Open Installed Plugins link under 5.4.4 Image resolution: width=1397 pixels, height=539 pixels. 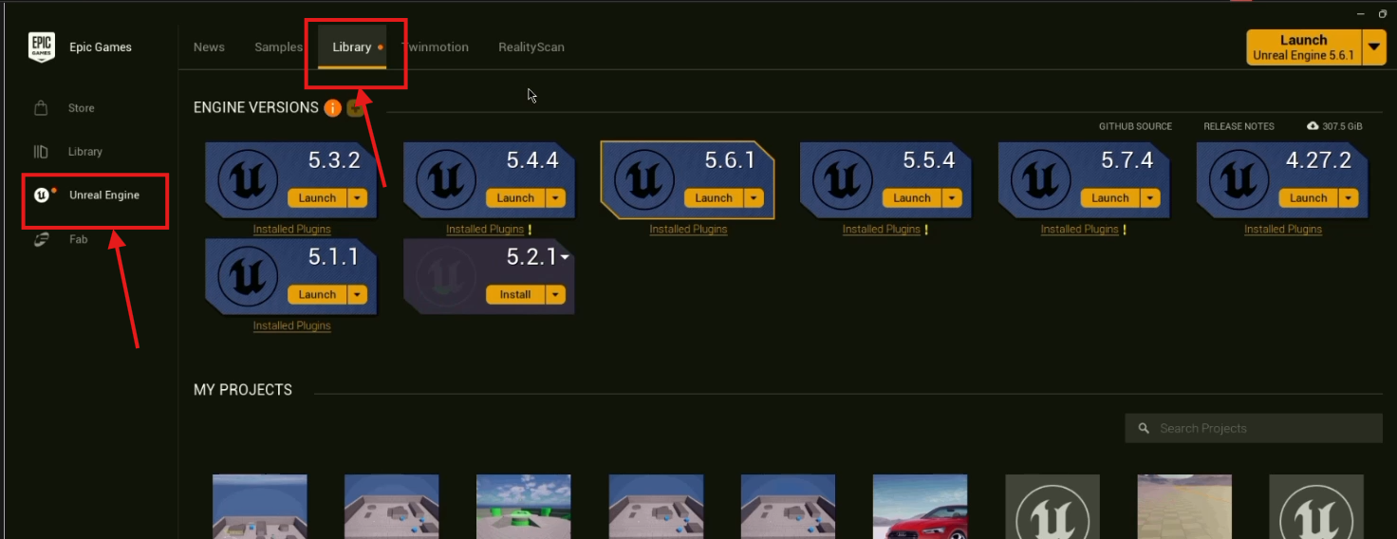485,230
